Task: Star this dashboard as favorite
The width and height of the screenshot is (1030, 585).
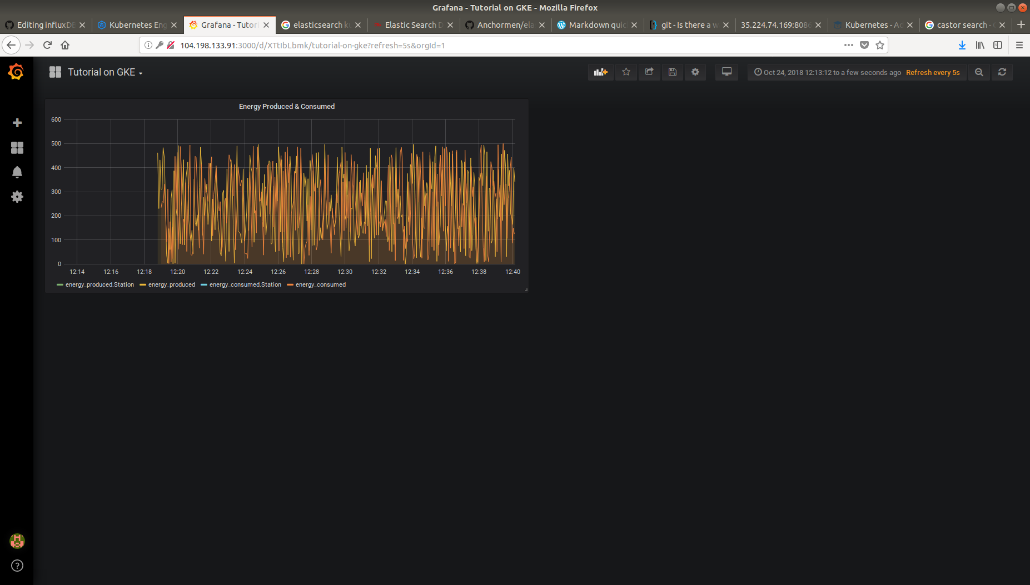Action: [626, 72]
